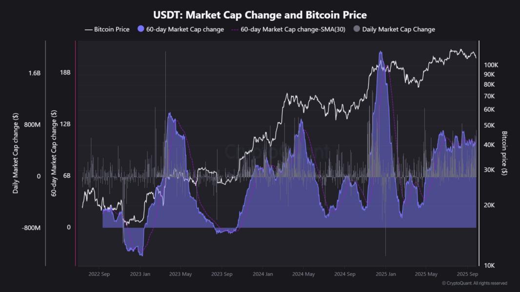Image resolution: width=520 pixels, height=292 pixels.
Task: Click the 60-day Market Cap change ($) axis title
Action: pyautogui.click(x=54, y=153)
